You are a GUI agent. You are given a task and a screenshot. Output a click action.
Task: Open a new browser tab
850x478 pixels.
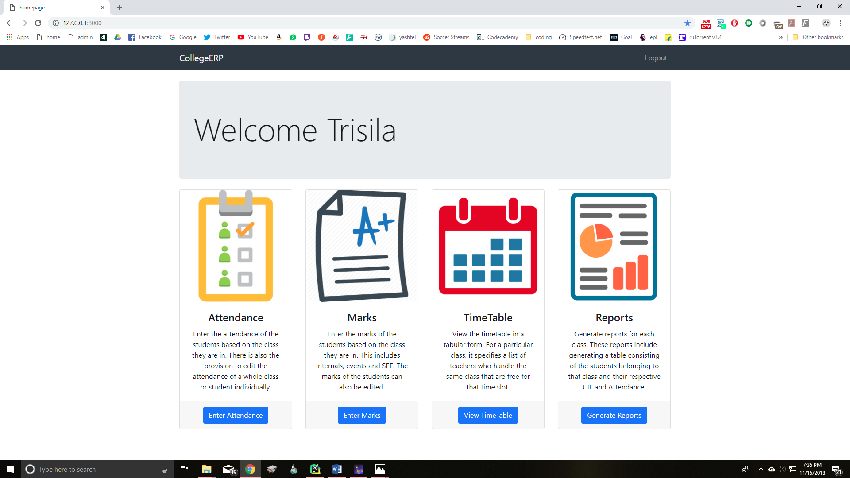point(120,8)
